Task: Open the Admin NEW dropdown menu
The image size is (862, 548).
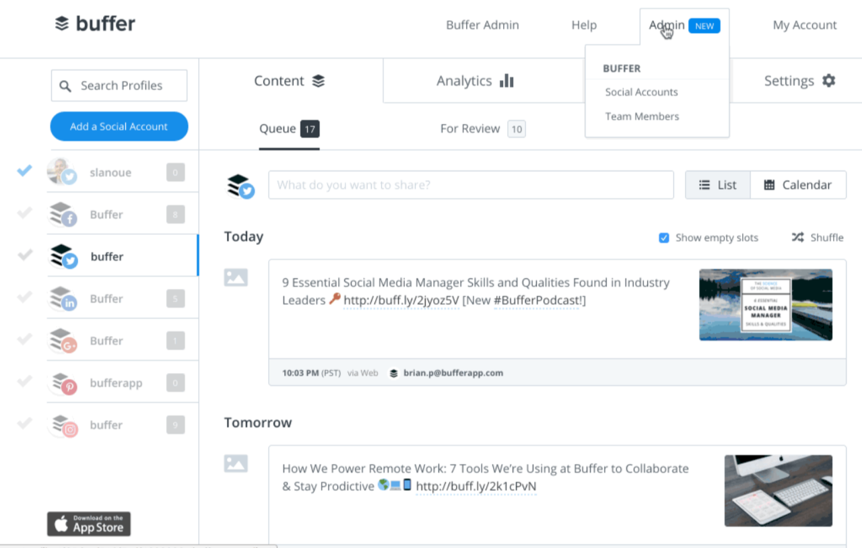Action: pyautogui.click(x=684, y=26)
